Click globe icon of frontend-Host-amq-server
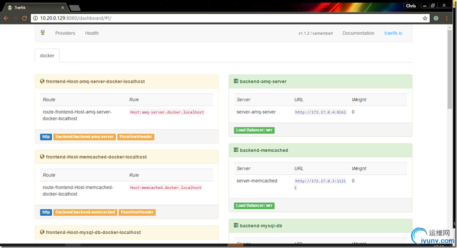457x248 pixels. tap(42, 81)
